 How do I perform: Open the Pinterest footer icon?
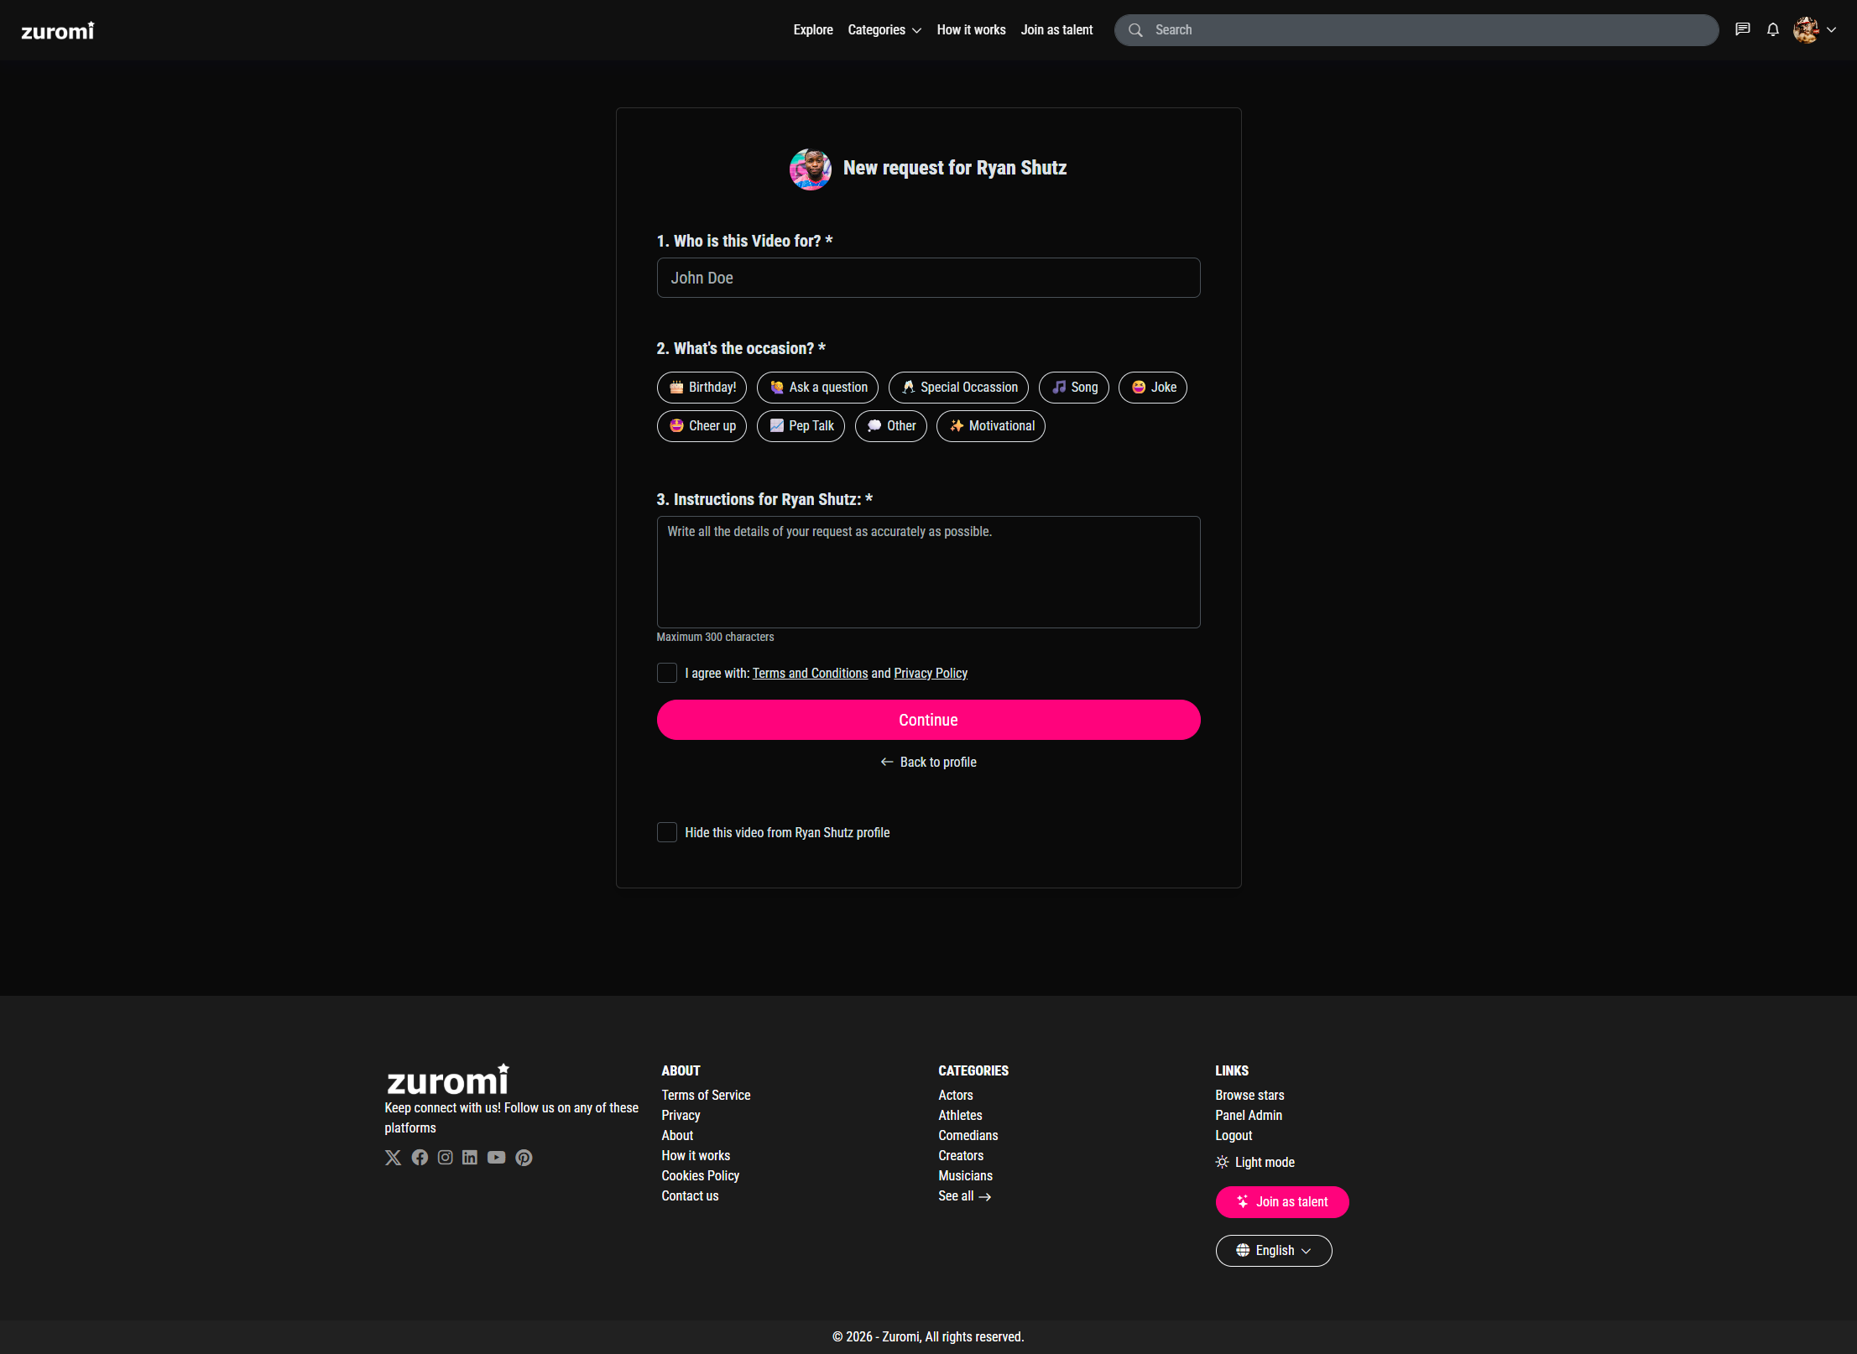pyautogui.click(x=524, y=1158)
